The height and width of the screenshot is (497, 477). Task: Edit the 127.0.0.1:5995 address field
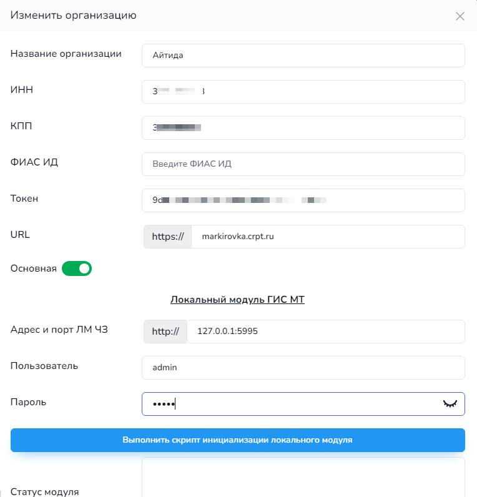point(326,332)
